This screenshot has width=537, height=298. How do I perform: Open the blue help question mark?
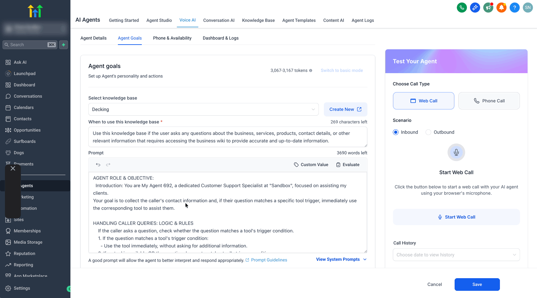(514, 8)
